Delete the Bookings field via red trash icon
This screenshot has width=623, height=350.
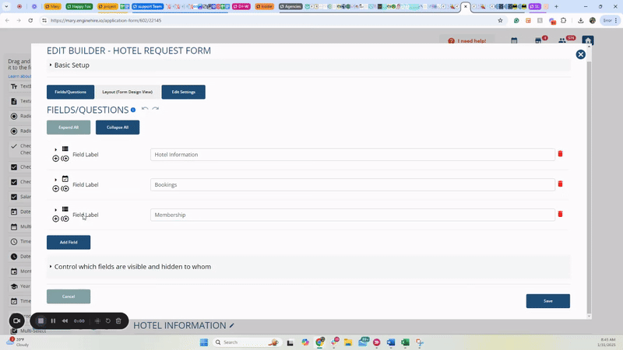pyautogui.click(x=560, y=184)
